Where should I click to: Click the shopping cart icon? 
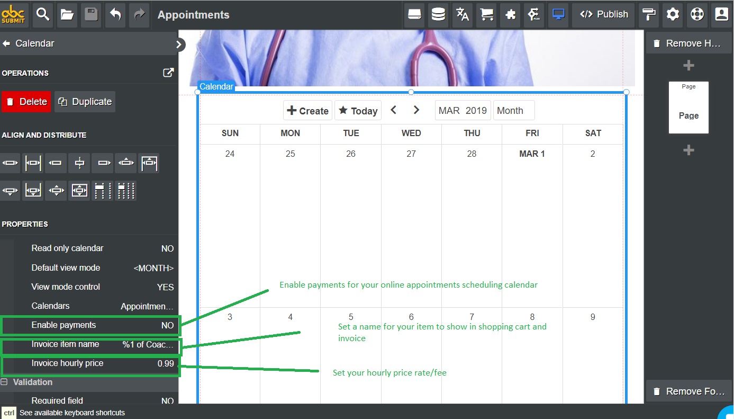click(x=486, y=14)
